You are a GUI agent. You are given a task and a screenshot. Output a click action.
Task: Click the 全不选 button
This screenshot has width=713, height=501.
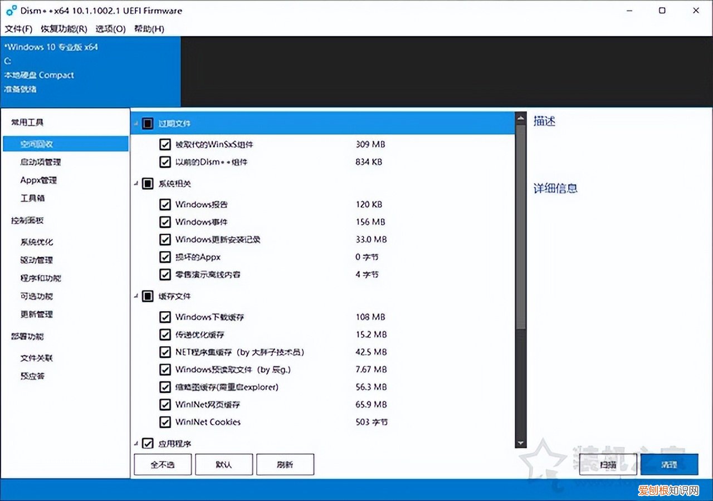163,465
